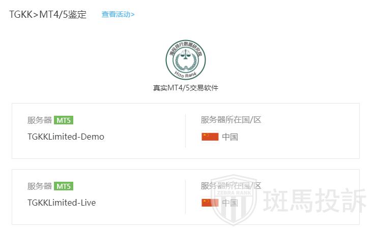The image size is (376, 232).
Task: Click 中国 text in the Demo server card
Action: [230, 137]
